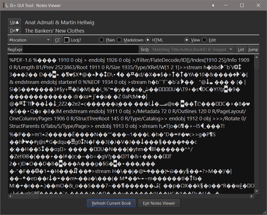Click Refresh Current Book button

click(x=111, y=203)
